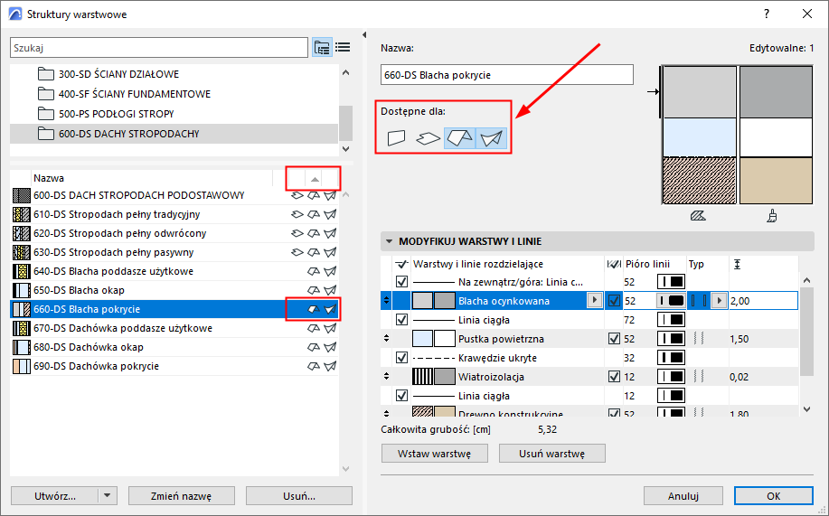Click the gray Blacha ocynkowana preview swatch

[700, 92]
